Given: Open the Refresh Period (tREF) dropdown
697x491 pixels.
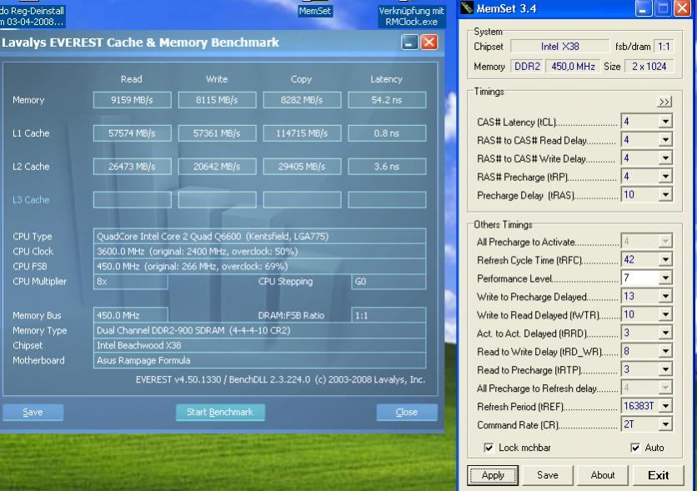Looking at the screenshot, I should click(665, 406).
